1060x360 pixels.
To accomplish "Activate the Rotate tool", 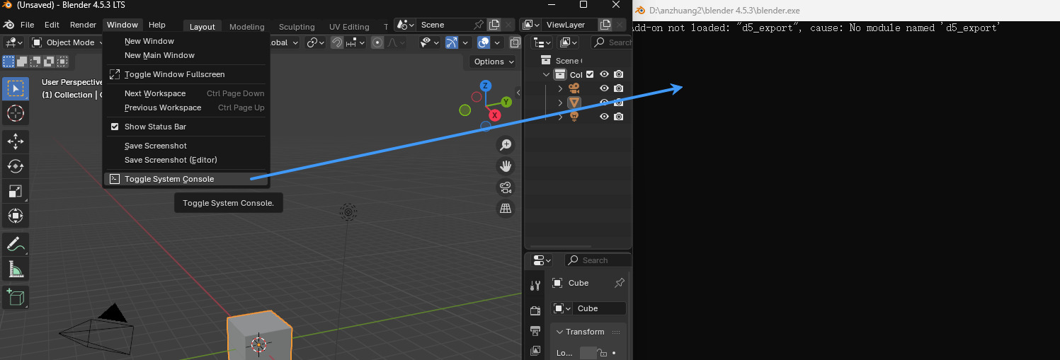I will click(15, 166).
